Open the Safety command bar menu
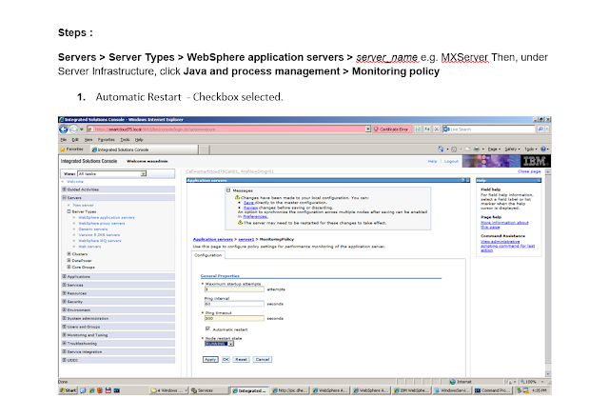The image size is (609, 418). click(x=512, y=149)
